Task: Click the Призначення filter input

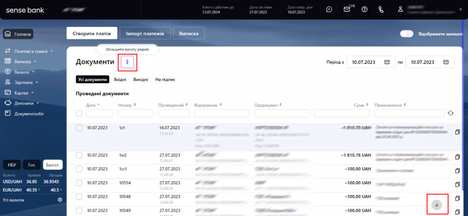Action: [x=409, y=113]
